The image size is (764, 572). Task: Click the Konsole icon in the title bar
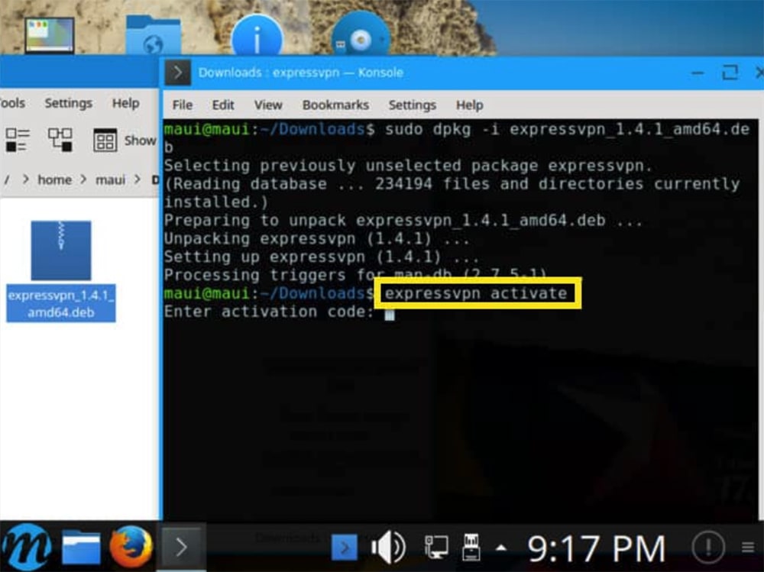click(178, 73)
